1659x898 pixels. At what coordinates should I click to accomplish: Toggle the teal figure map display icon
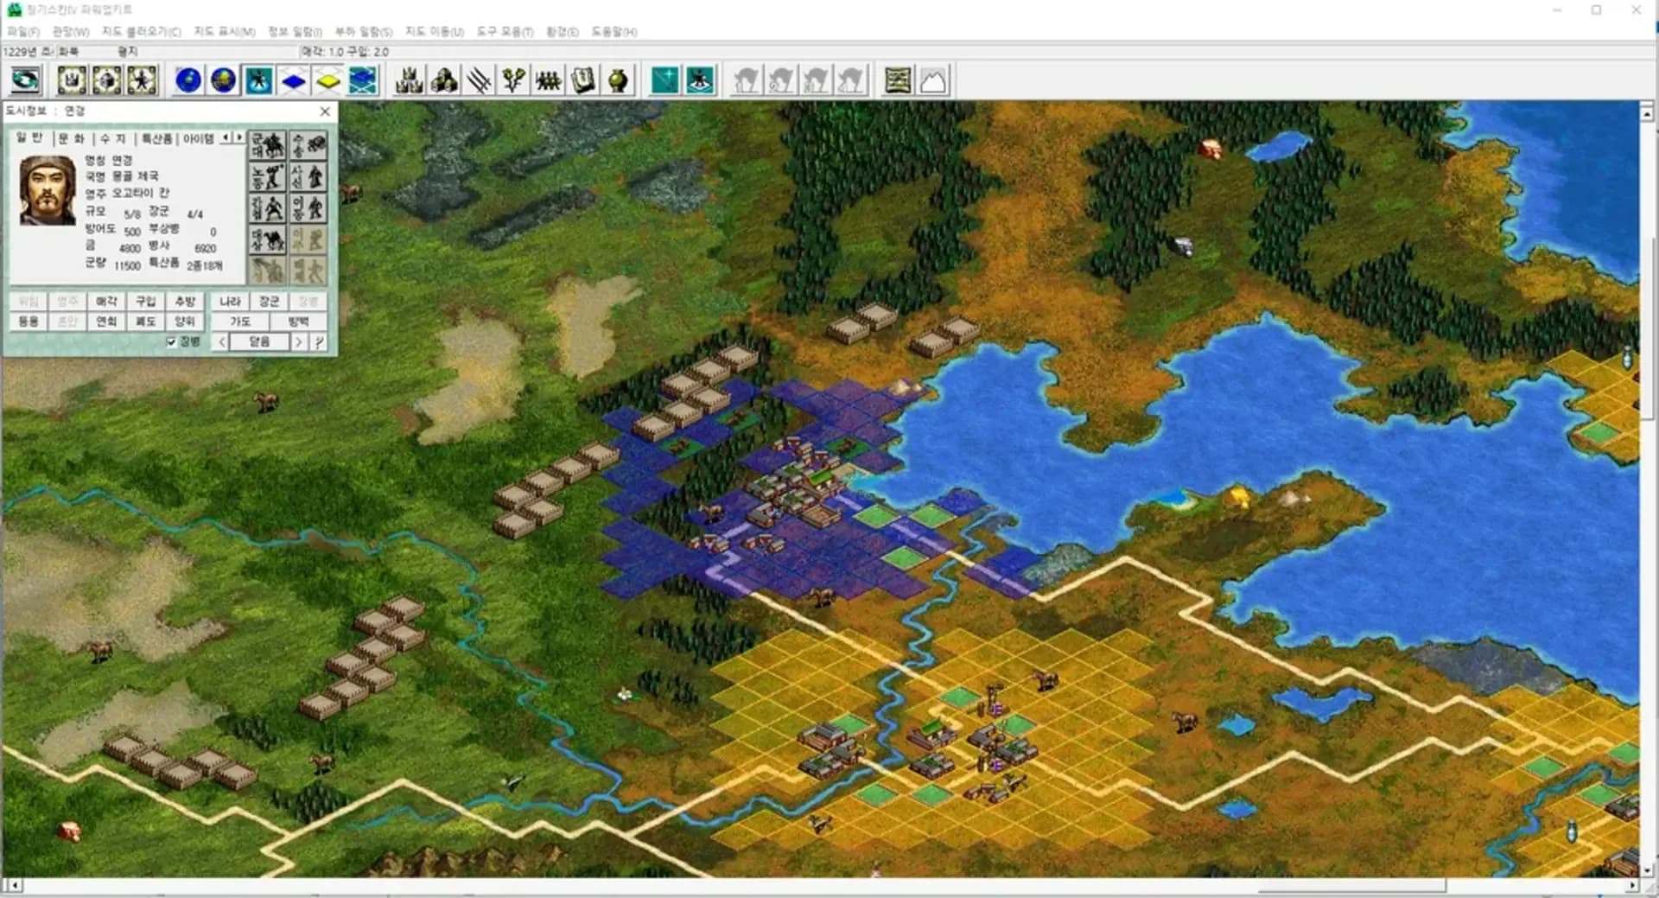click(258, 81)
